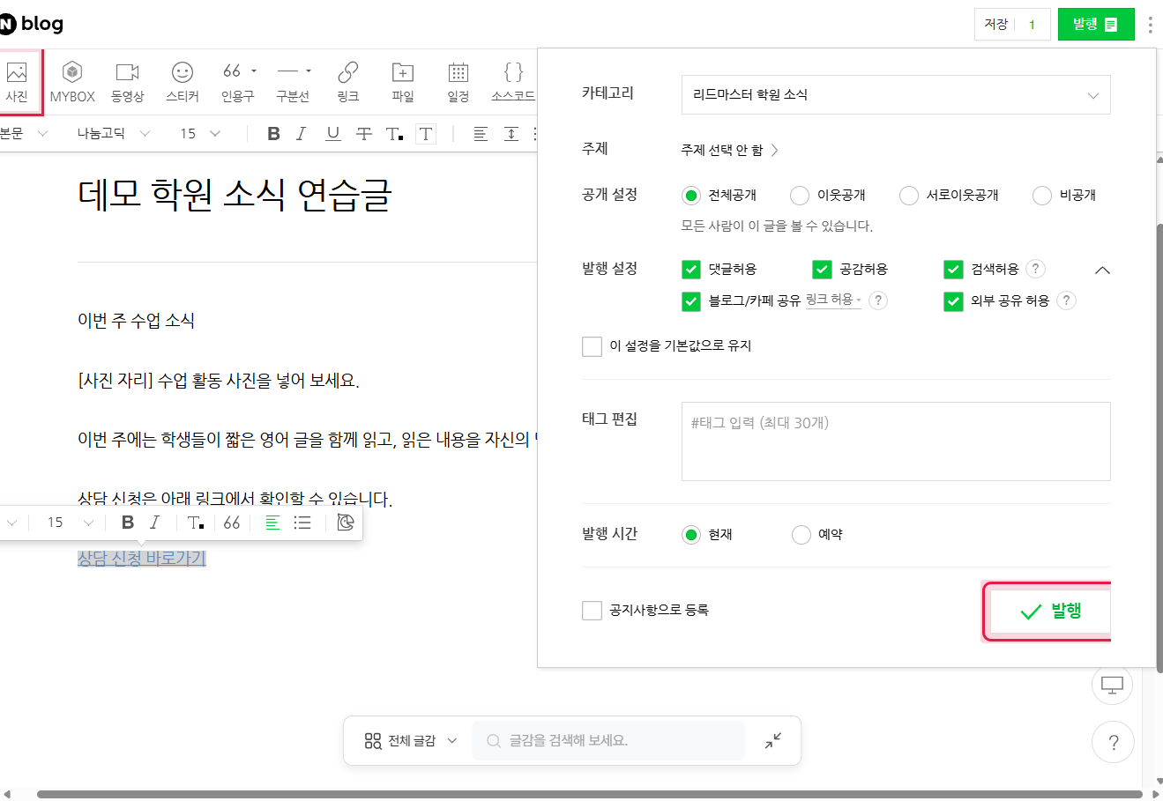Check 공지사항으로 등록
This screenshot has width=1163, height=801.
point(592,610)
